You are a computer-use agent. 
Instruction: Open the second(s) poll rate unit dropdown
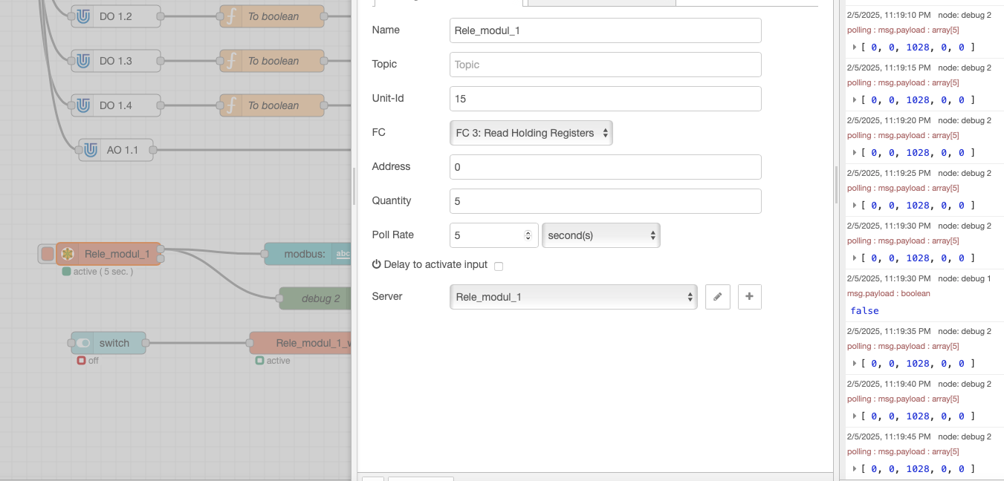600,235
